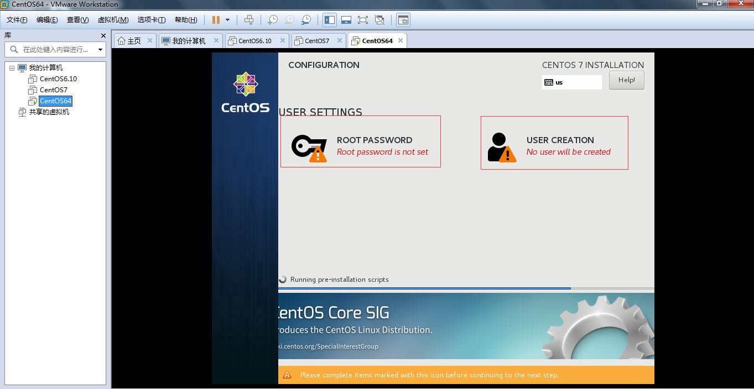The width and height of the screenshot is (754, 389).
Task: Click the search magnifier icon in library
Action: pos(13,50)
